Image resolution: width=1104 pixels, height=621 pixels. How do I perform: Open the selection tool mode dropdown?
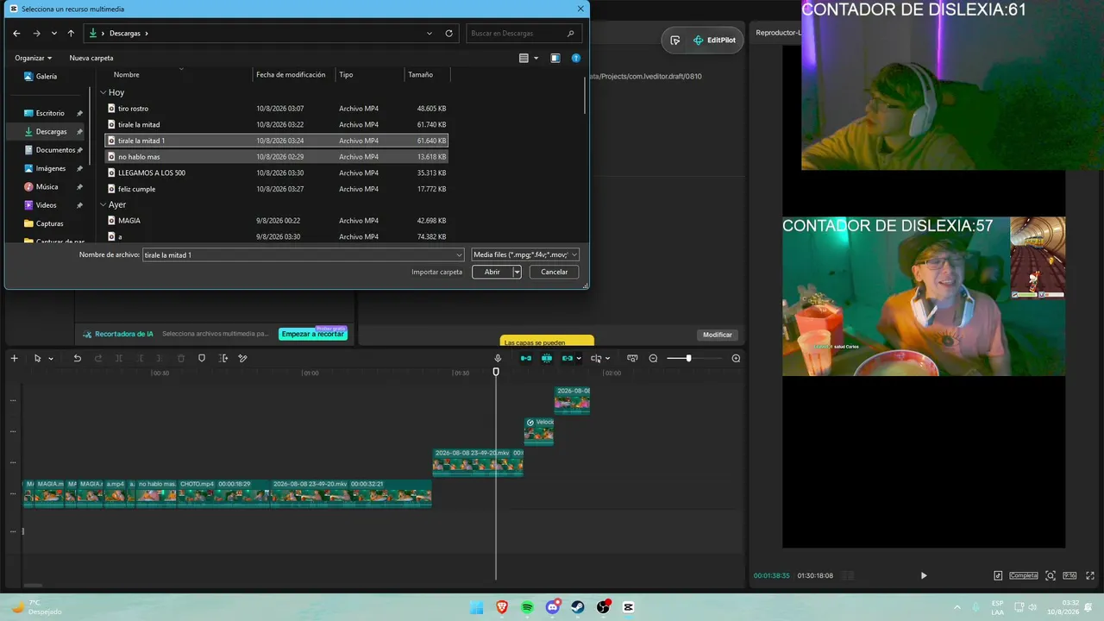tap(51, 359)
